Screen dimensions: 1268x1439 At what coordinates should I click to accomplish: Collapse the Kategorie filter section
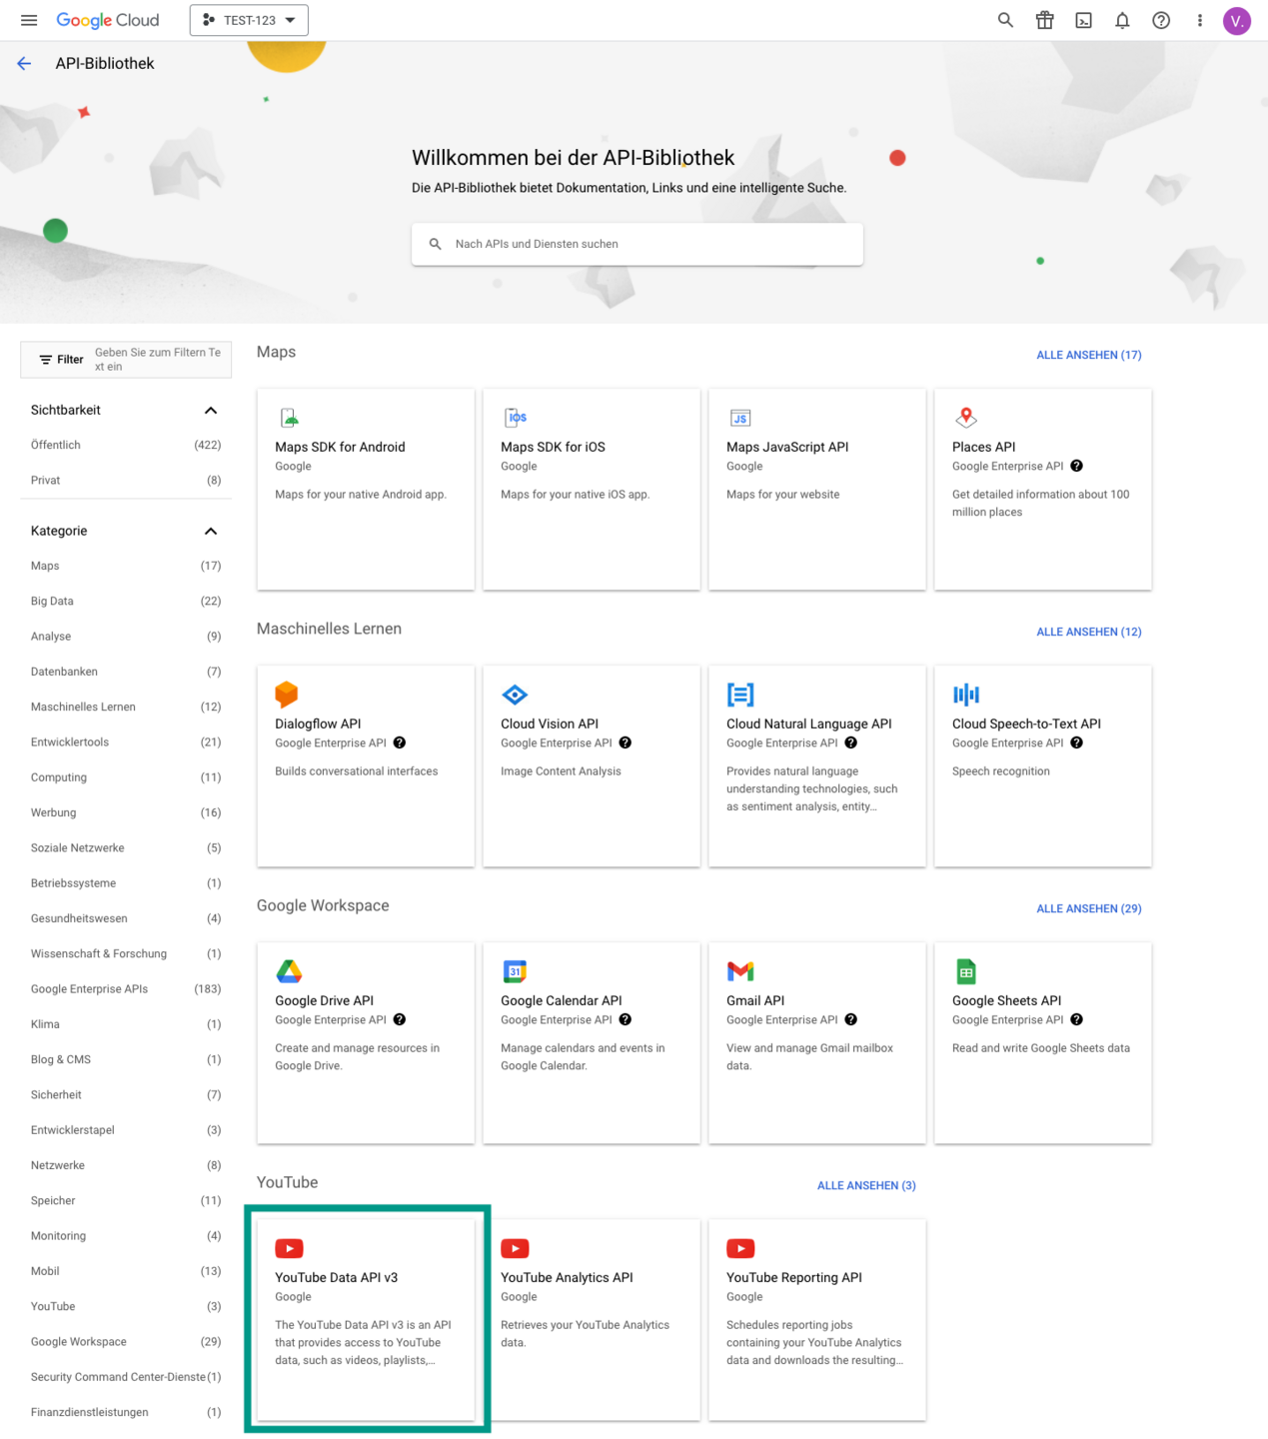211,531
